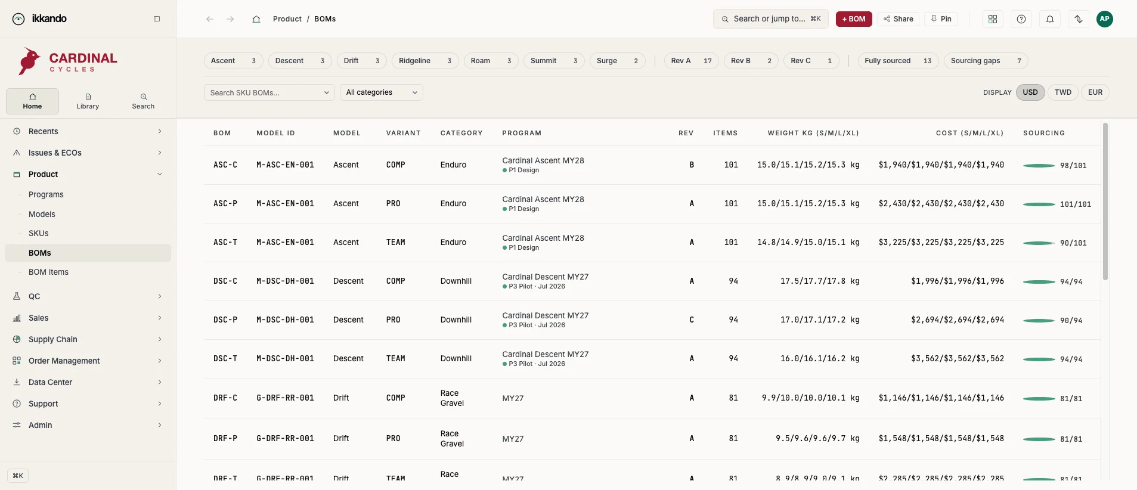The height and width of the screenshot is (490, 1137).
Task: Toggle the Descent model filter chip
Action: [300, 61]
